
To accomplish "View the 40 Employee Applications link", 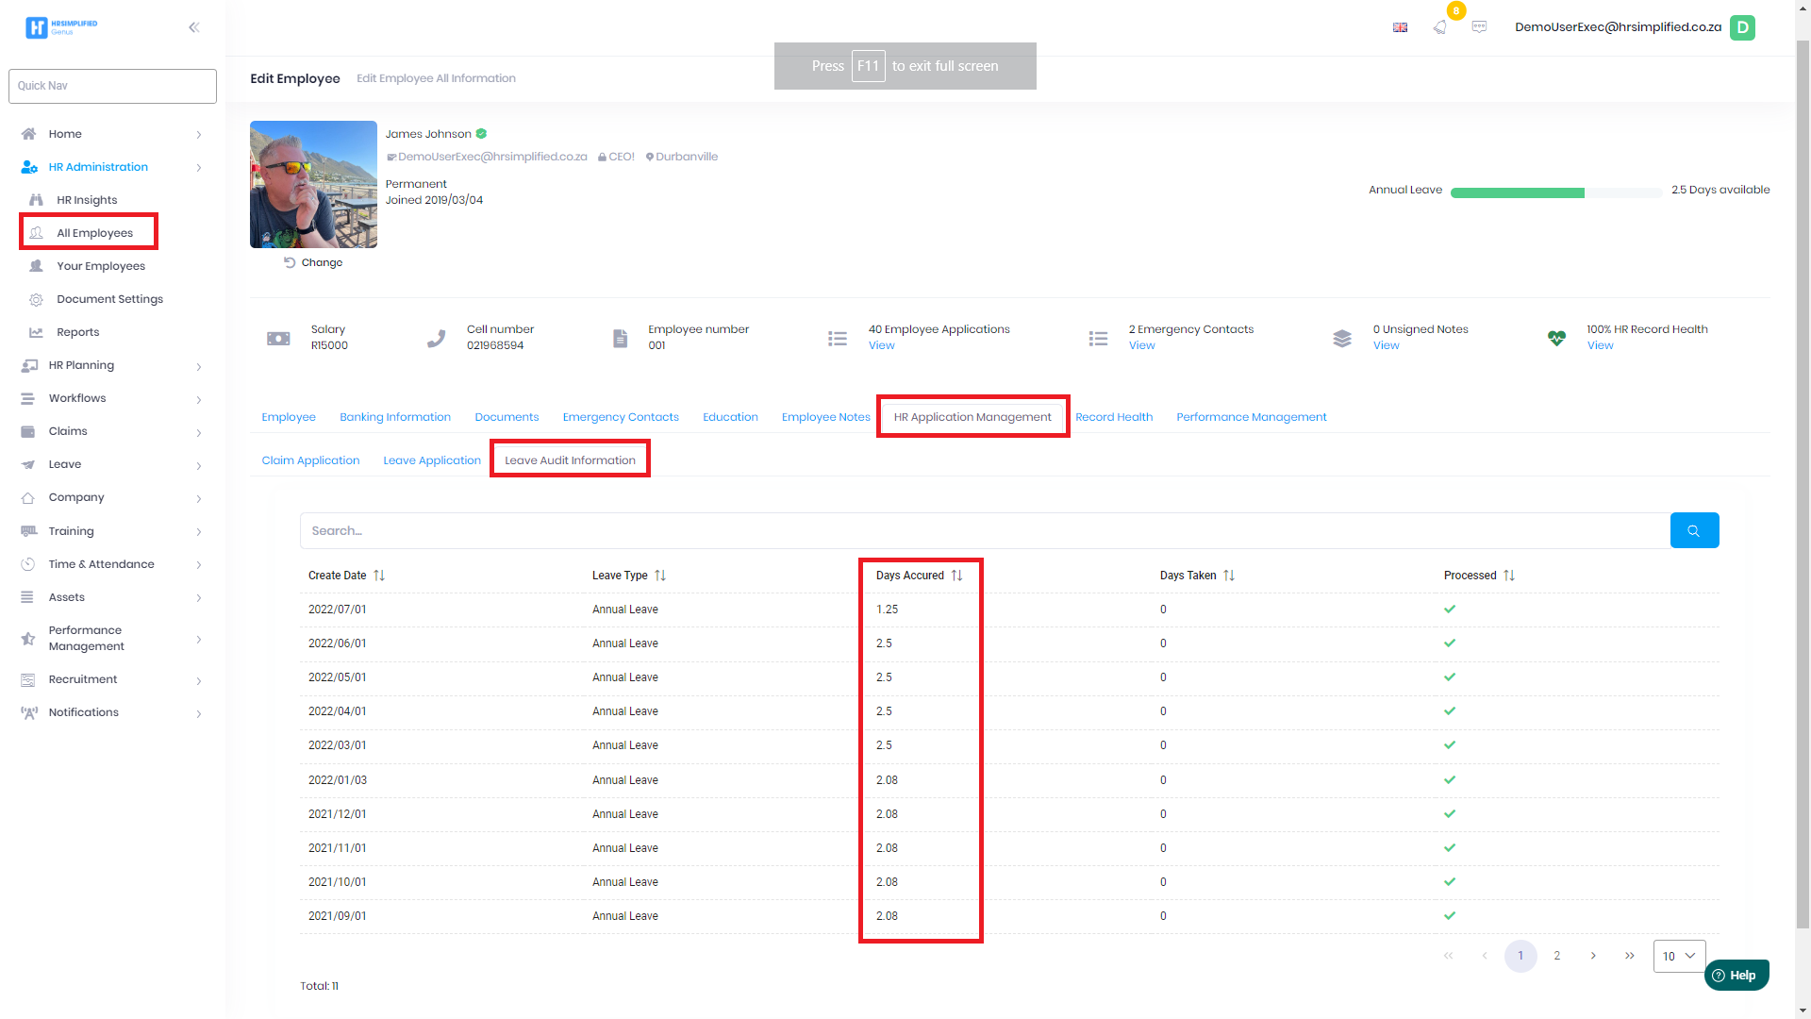I will pos(881,345).
